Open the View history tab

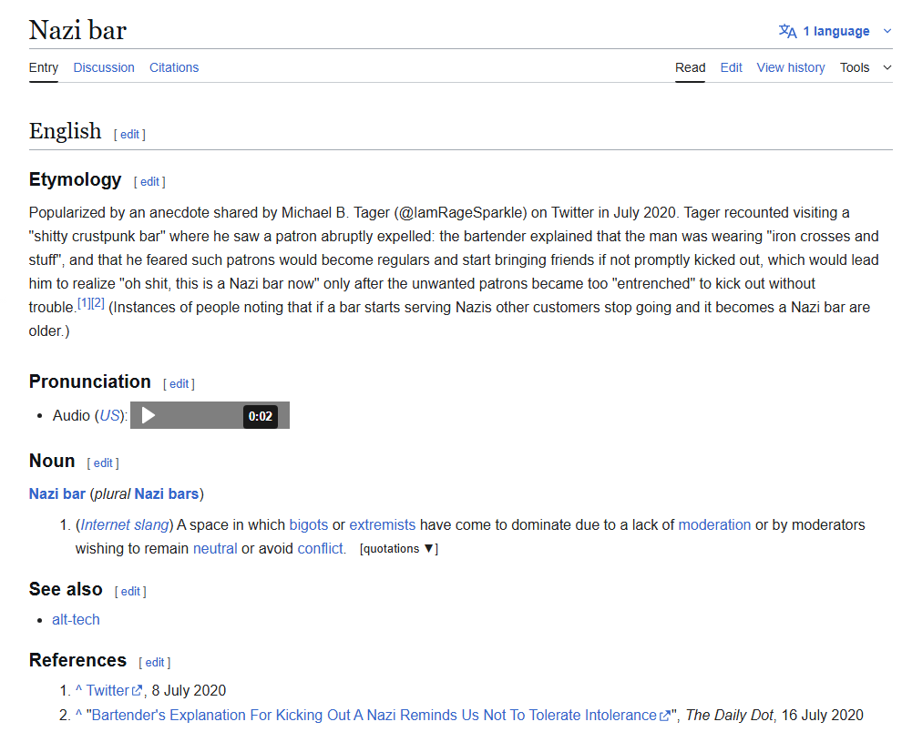[x=791, y=68]
